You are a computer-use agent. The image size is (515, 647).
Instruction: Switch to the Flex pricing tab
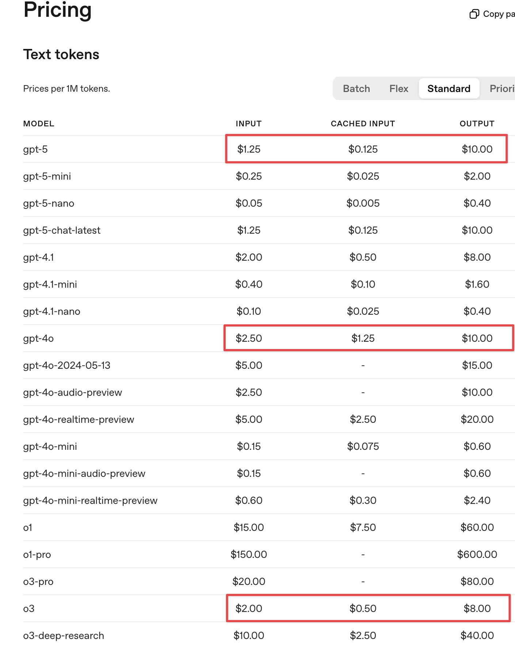pos(399,88)
